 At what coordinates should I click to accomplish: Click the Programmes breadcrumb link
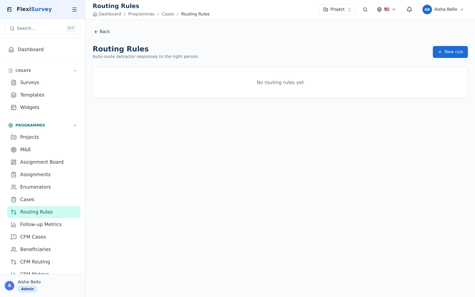(x=141, y=14)
